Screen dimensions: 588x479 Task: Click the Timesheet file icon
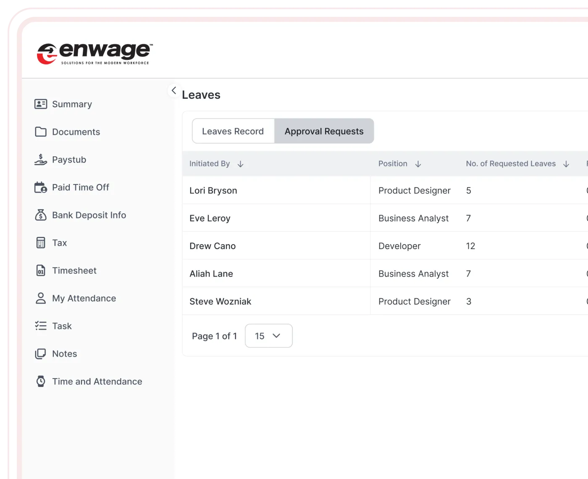pos(41,271)
